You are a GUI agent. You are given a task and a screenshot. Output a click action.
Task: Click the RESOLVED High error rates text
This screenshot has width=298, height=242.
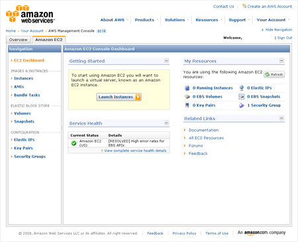pyautogui.click(x=136, y=143)
